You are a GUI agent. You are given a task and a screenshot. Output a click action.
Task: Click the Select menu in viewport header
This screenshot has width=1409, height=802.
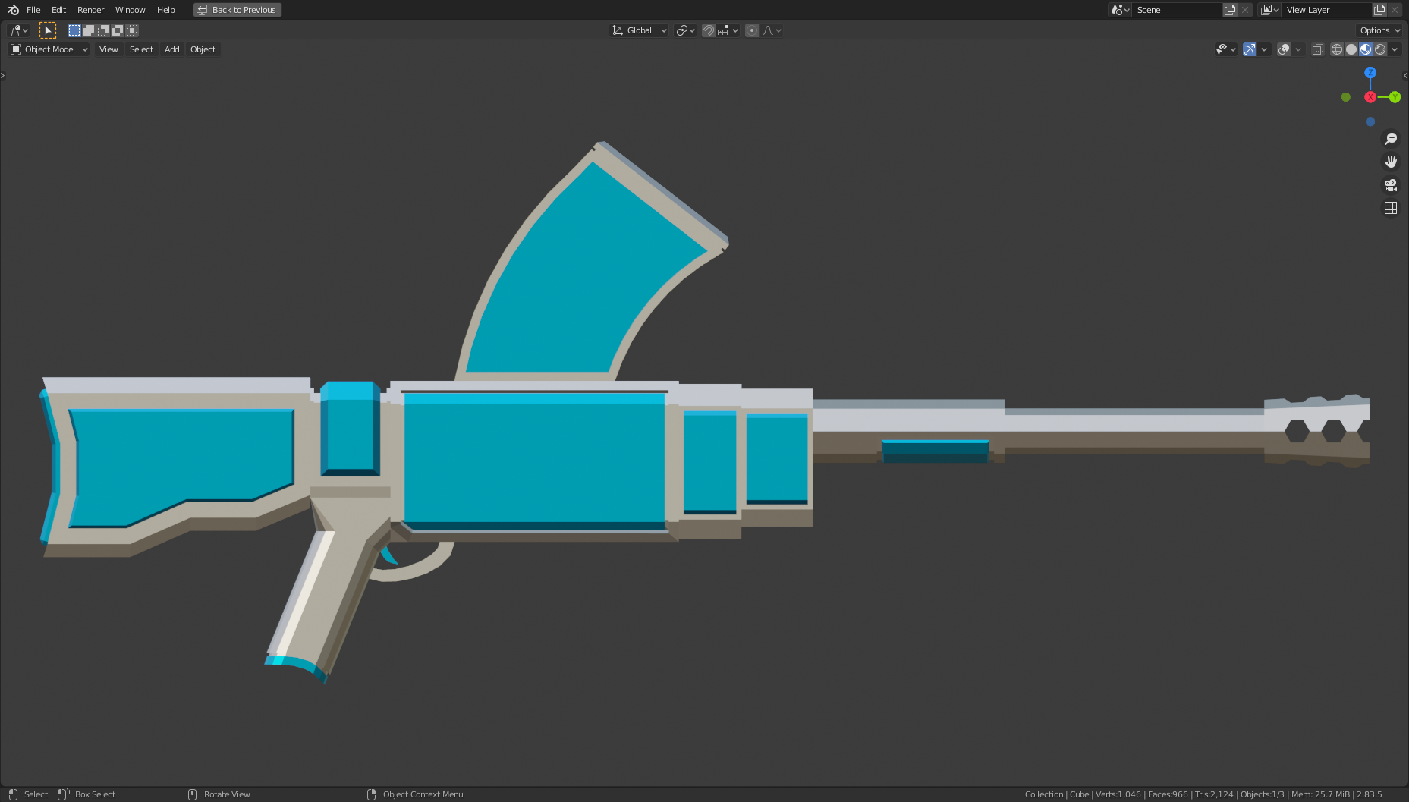[x=141, y=49]
